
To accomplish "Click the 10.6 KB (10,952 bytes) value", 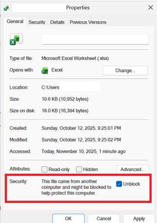I will [65, 99].
